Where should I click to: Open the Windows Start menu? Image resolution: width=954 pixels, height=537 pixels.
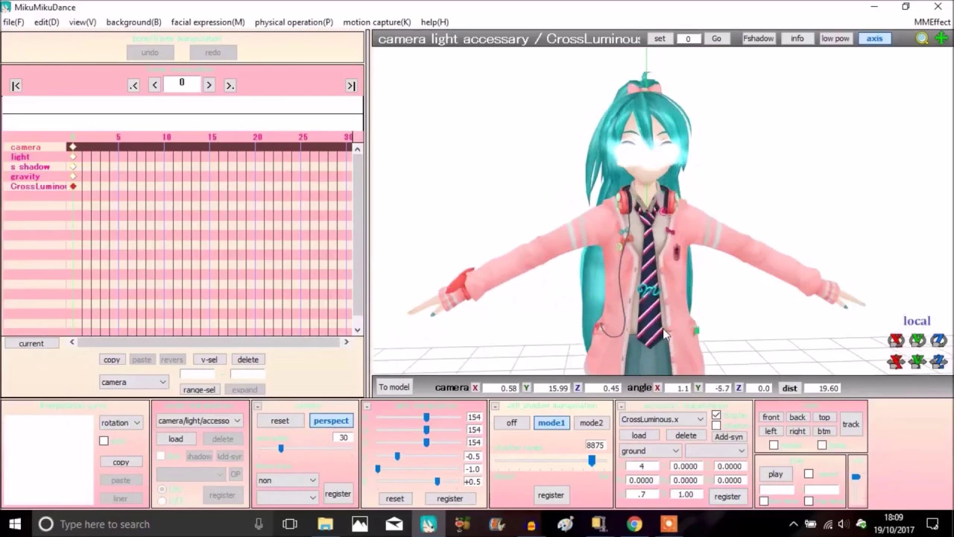[x=15, y=524]
